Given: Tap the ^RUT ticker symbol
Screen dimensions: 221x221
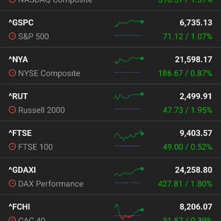Looking at the screenshot, I should (18, 97).
